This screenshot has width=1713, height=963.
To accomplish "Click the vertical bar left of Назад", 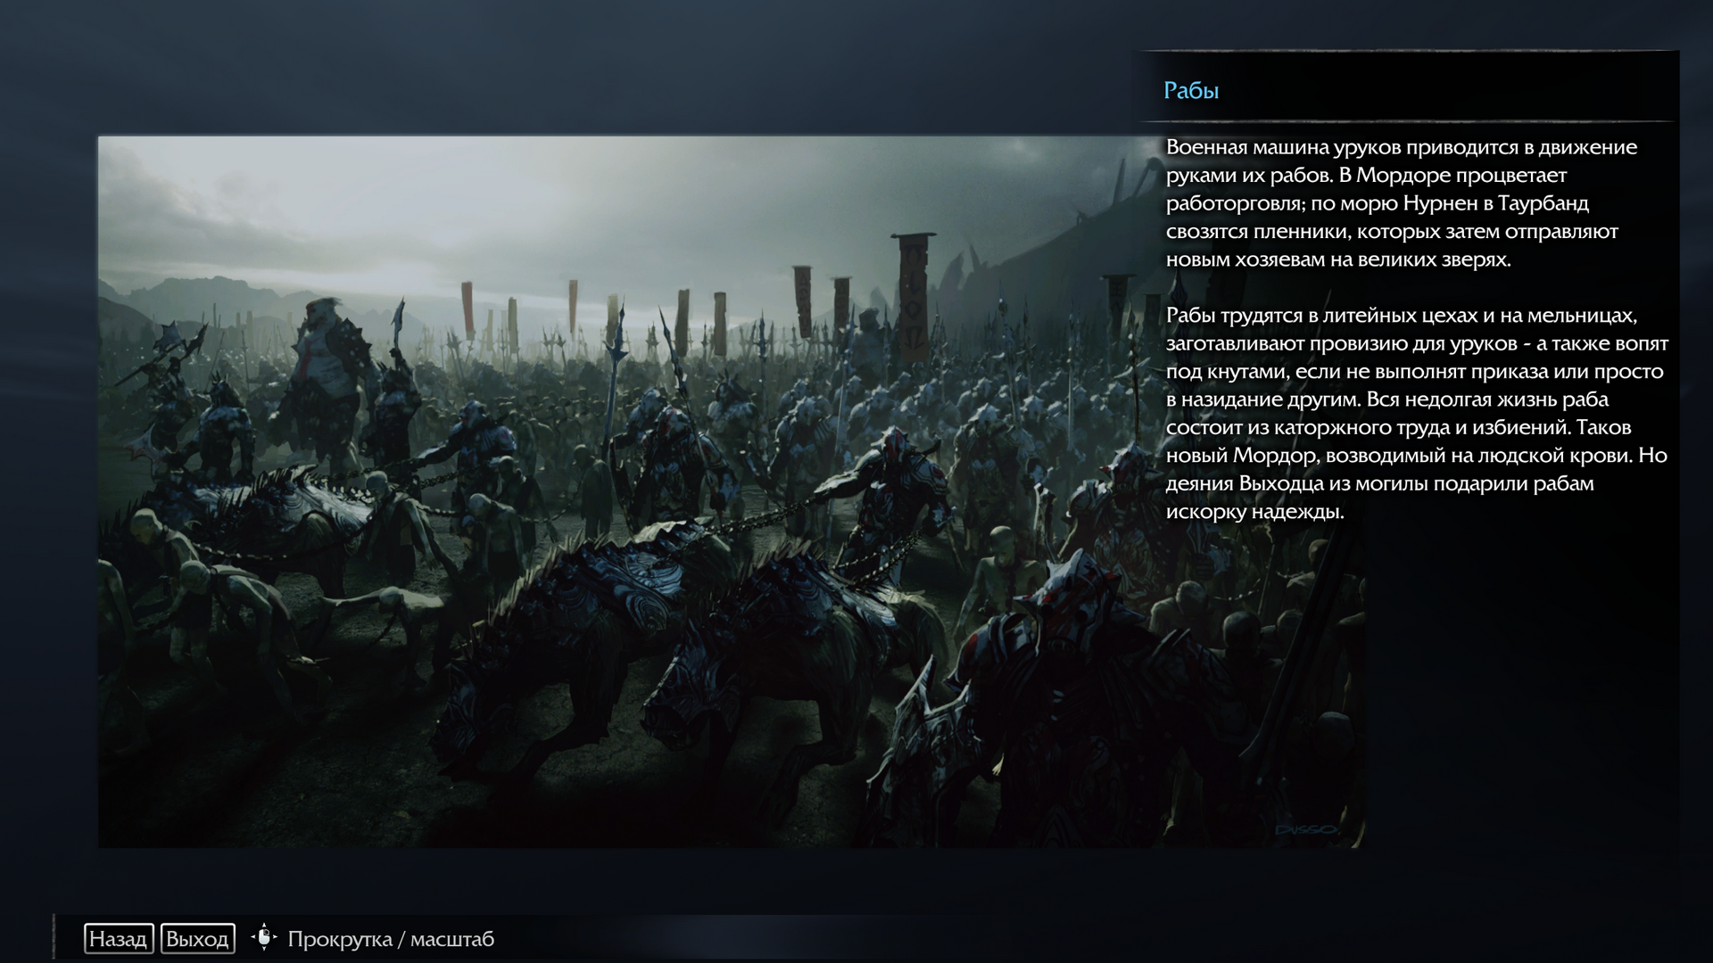I will (55, 937).
